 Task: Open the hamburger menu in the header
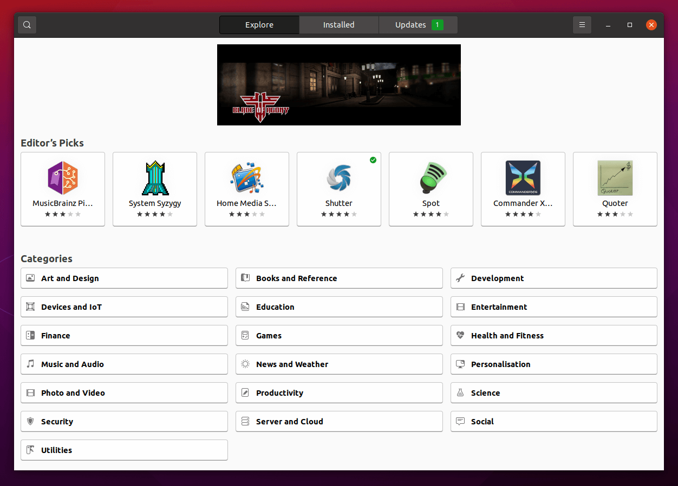click(582, 25)
